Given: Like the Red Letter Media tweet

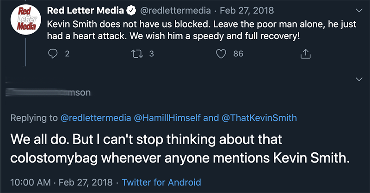Looking at the screenshot, I should [x=221, y=54].
